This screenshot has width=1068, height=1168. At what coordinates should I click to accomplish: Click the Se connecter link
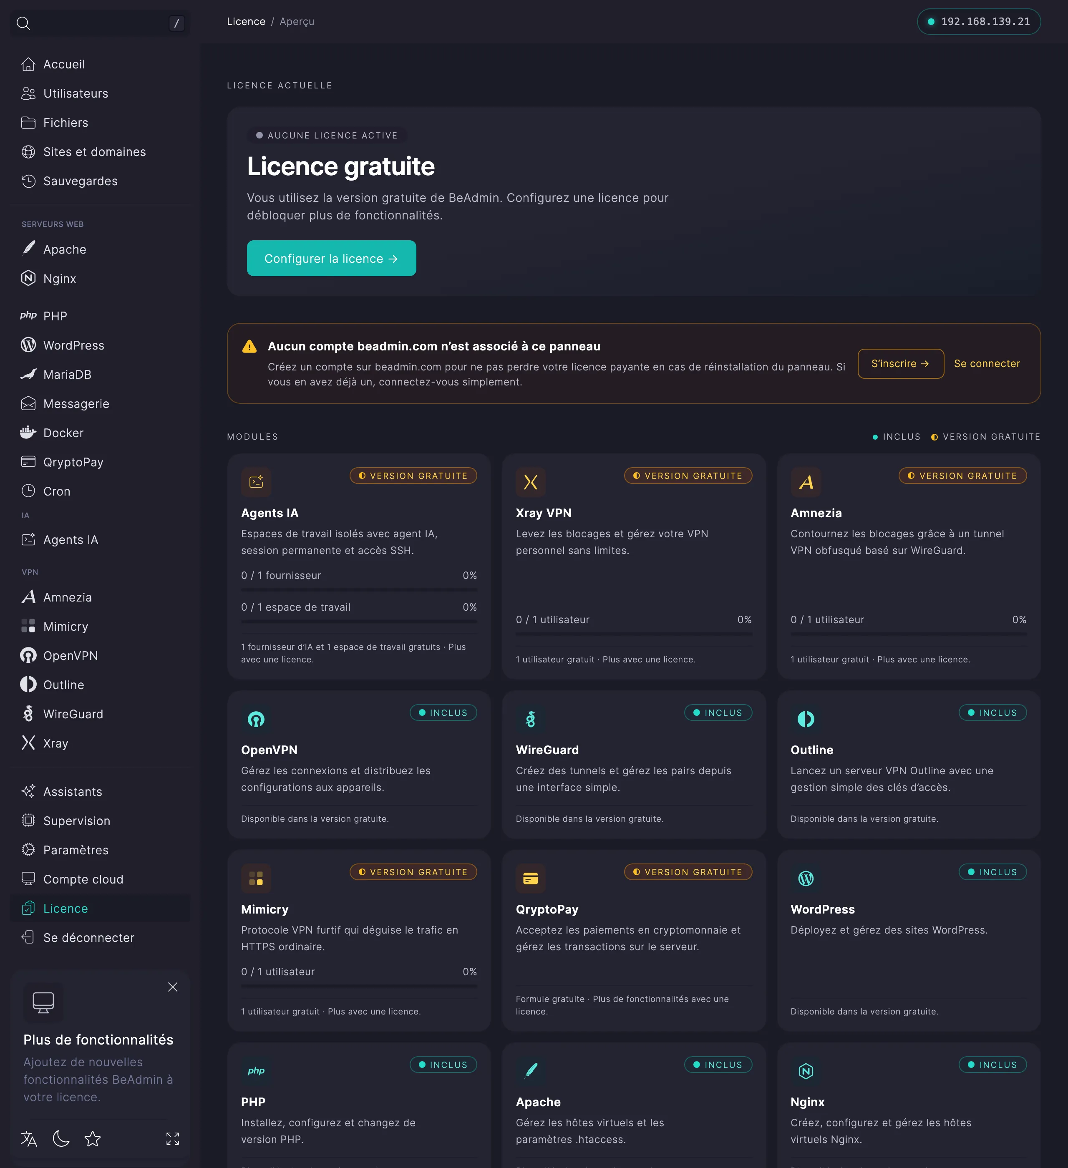point(987,363)
